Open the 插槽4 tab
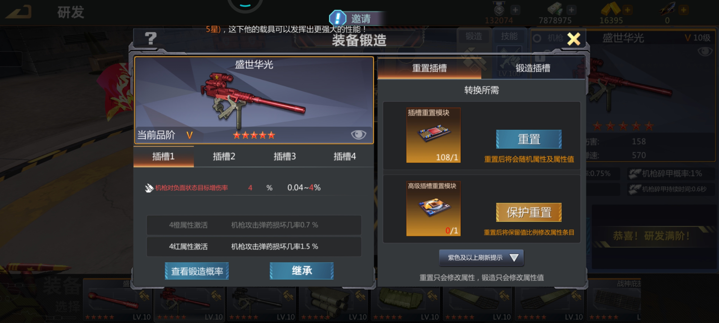This screenshot has width=719, height=323. [345, 156]
